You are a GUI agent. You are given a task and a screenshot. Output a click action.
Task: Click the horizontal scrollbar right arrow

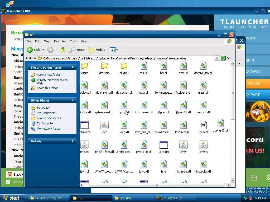click(228, 185)
